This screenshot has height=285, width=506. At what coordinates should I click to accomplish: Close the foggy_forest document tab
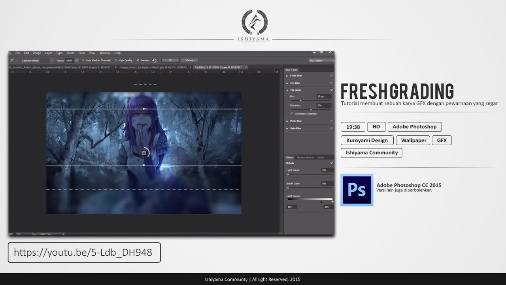click(190, 67)
